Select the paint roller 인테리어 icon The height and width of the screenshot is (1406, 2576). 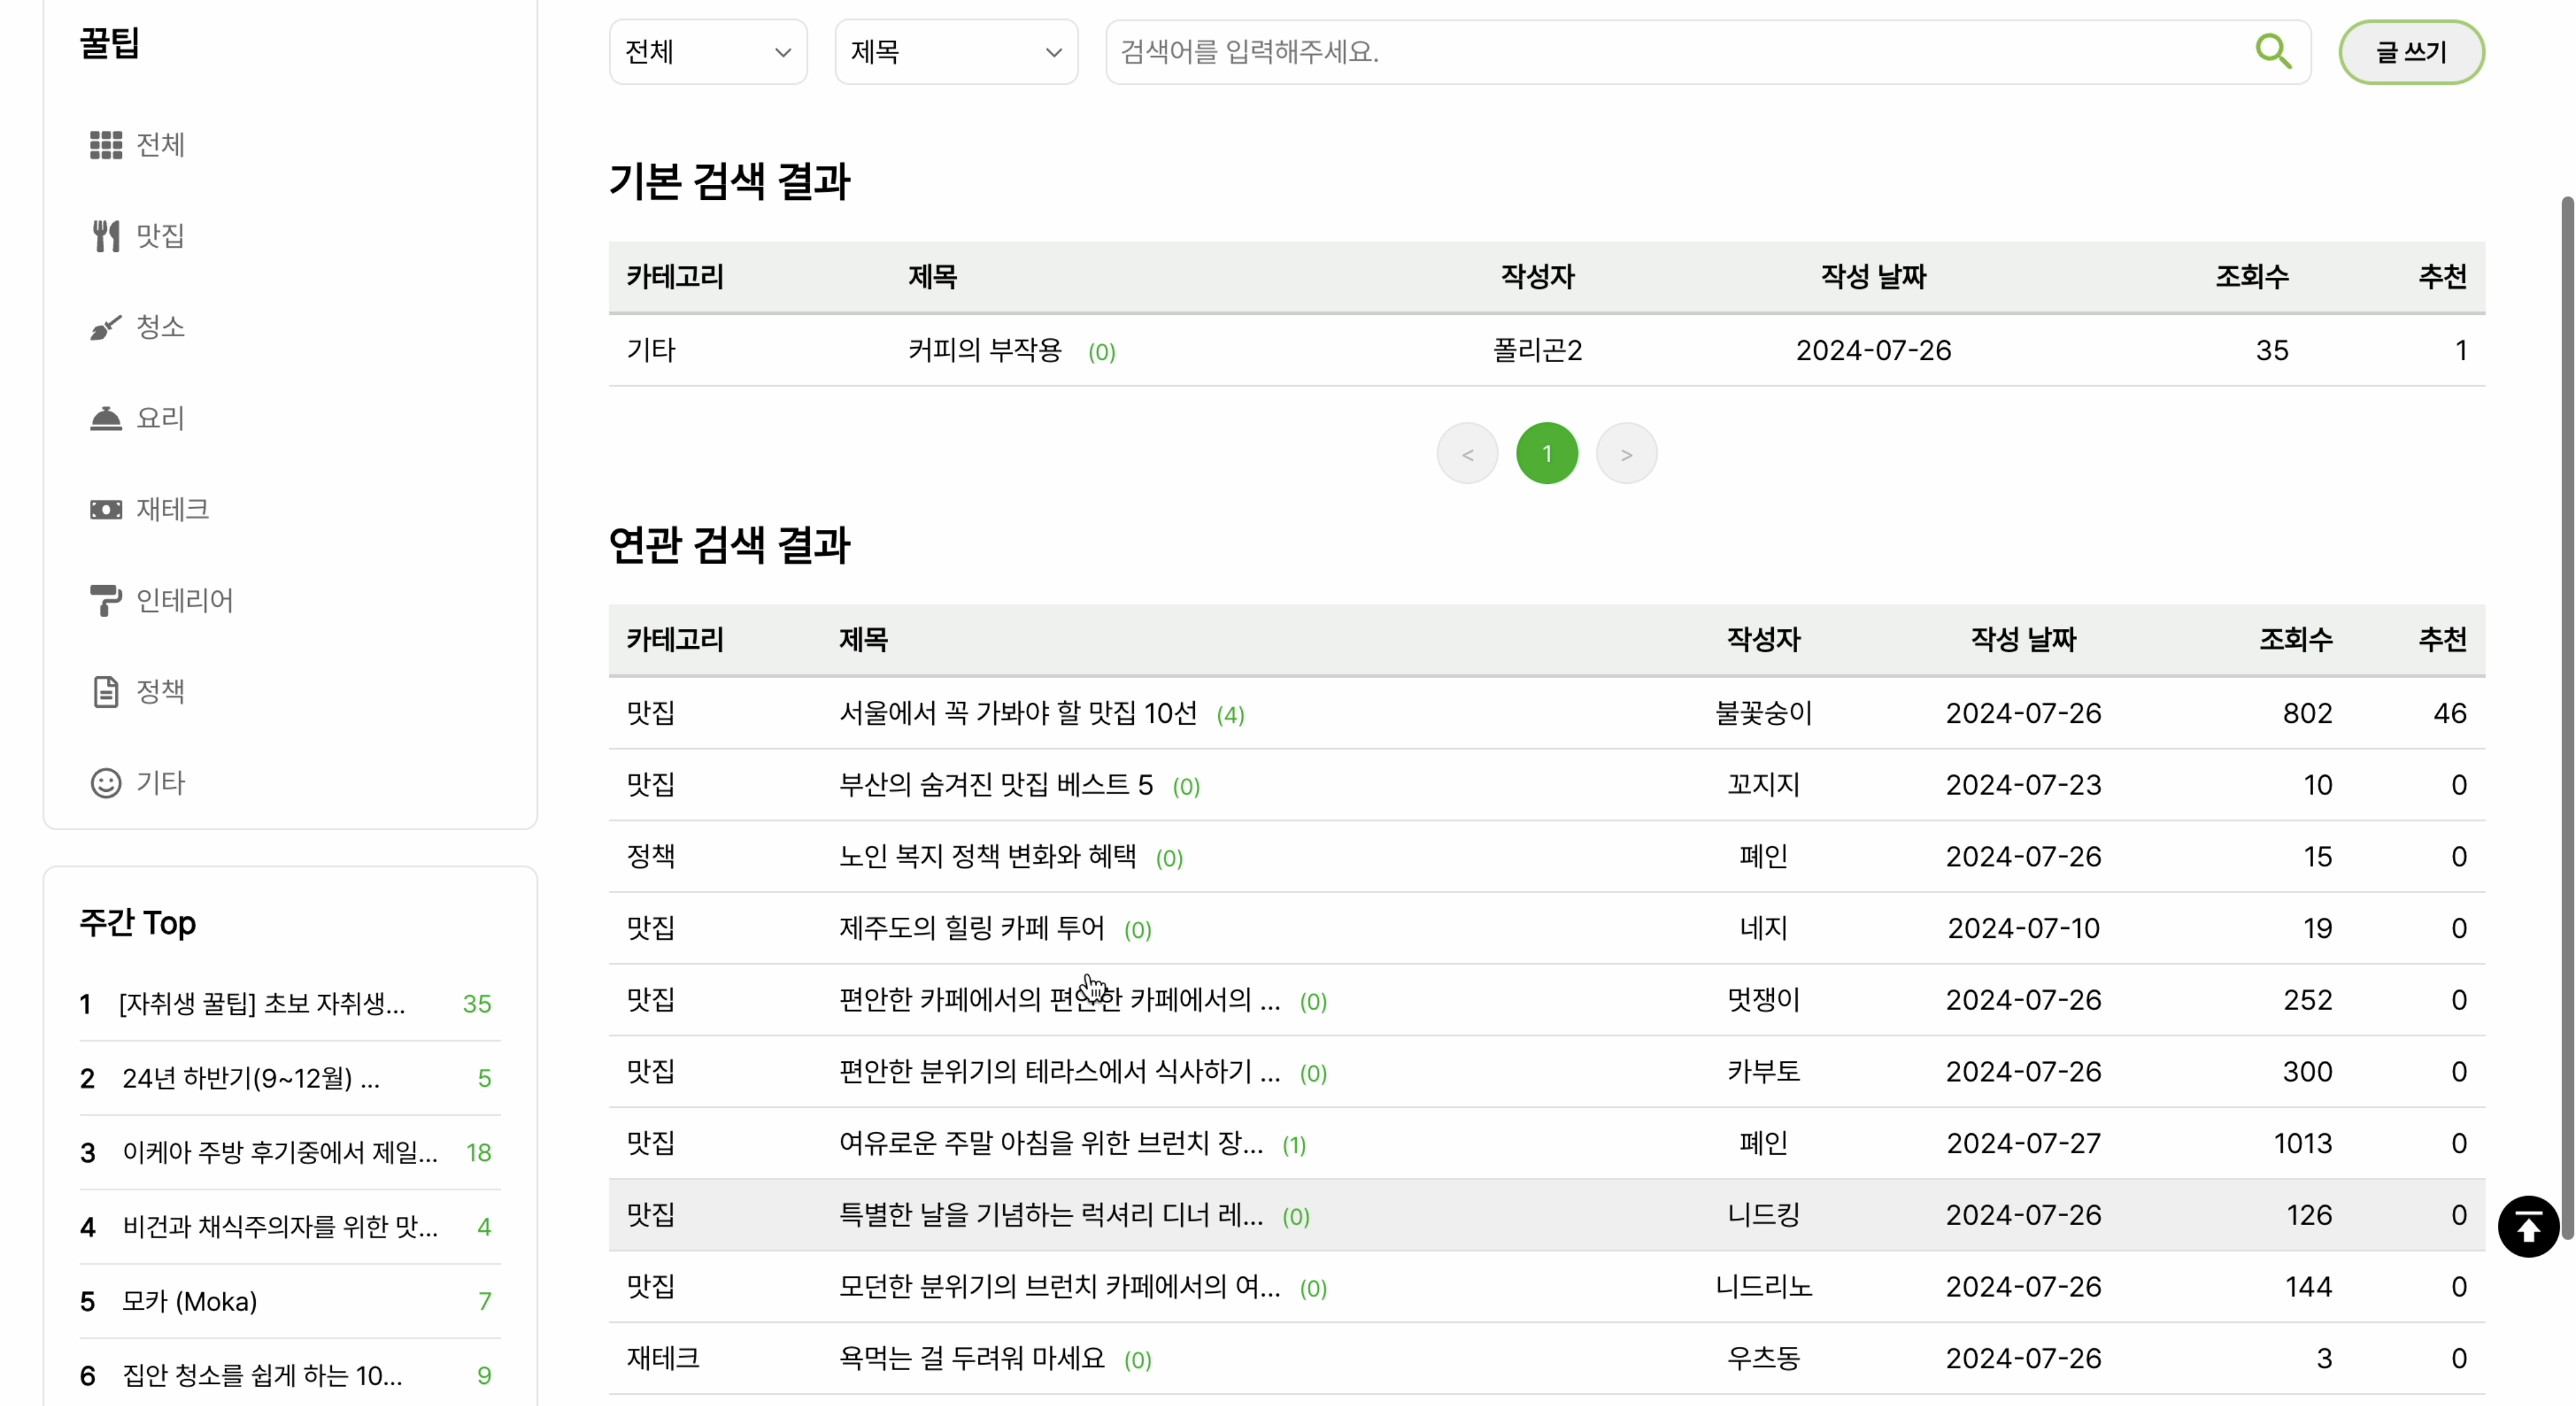click(x=105, y=600)
